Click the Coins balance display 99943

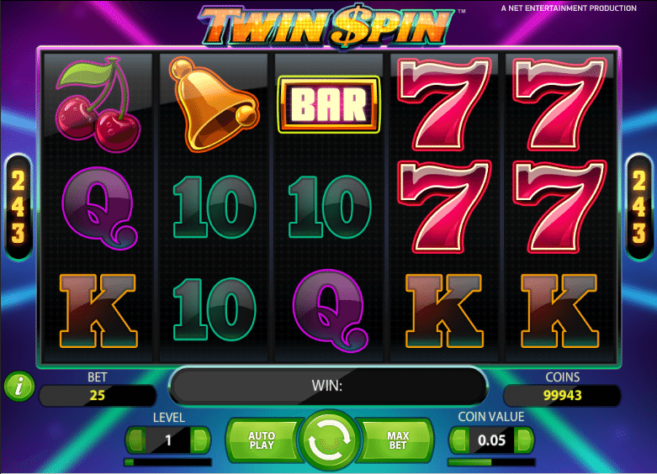[x=562, y=395]
